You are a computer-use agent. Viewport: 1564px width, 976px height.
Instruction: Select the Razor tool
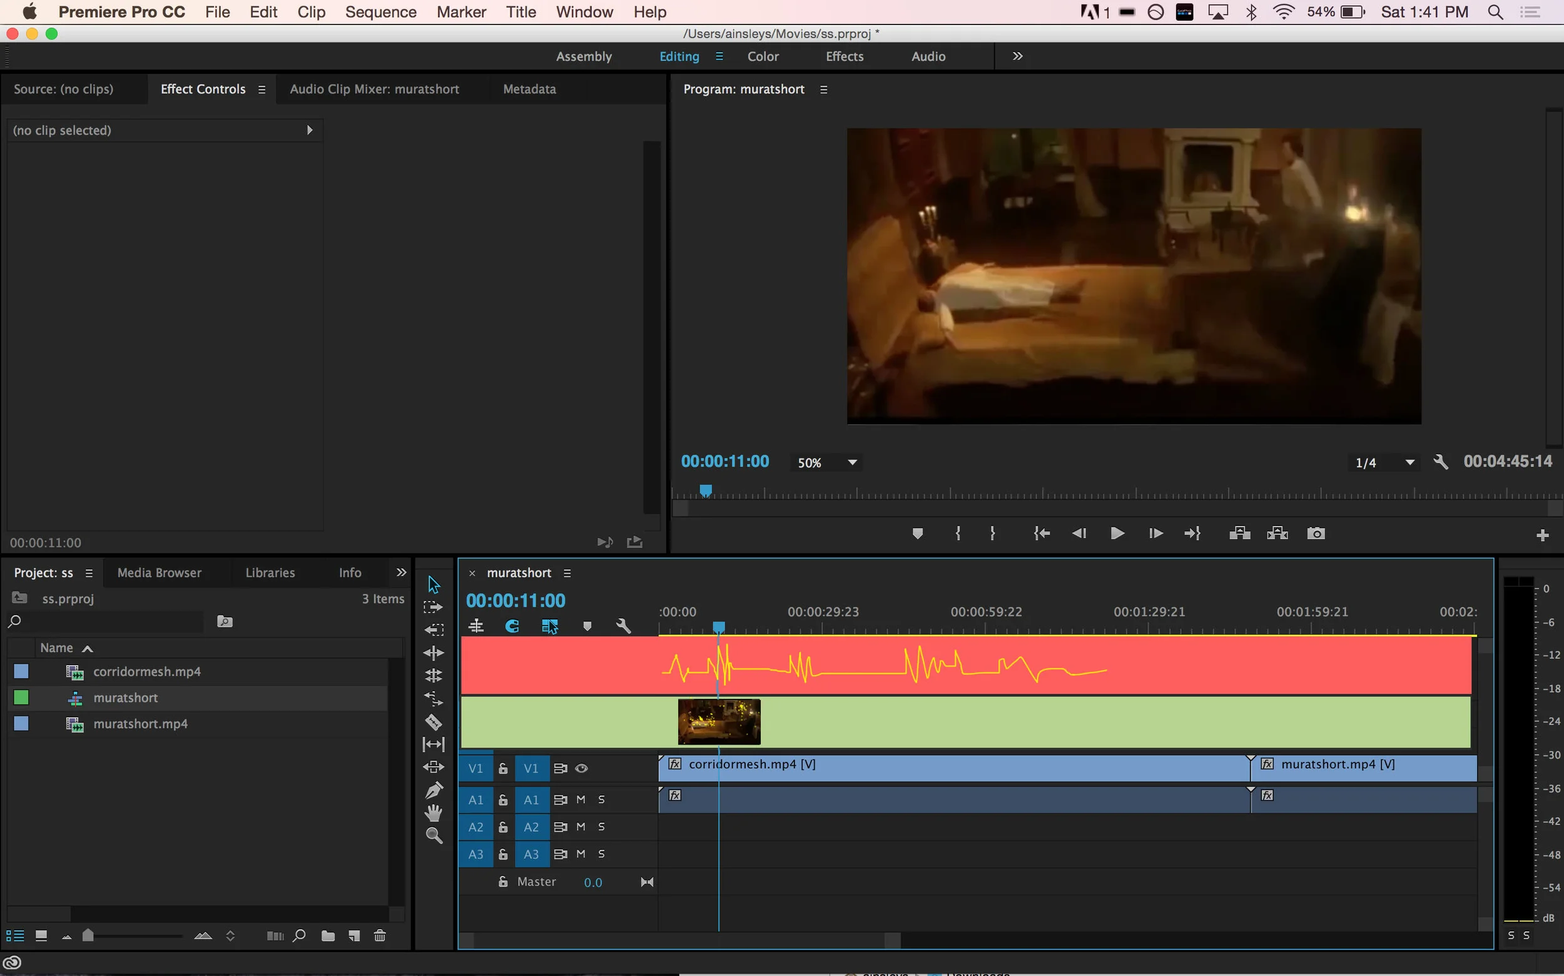point(434,721)
